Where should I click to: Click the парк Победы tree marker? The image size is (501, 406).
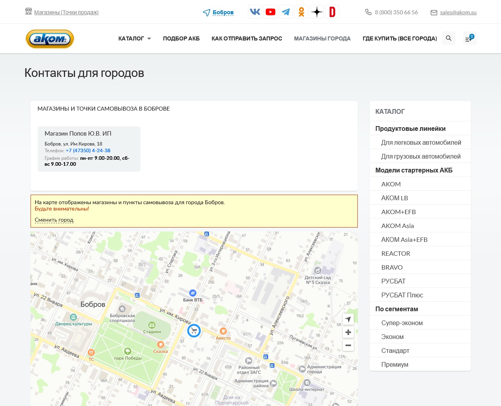coord(128,351)
